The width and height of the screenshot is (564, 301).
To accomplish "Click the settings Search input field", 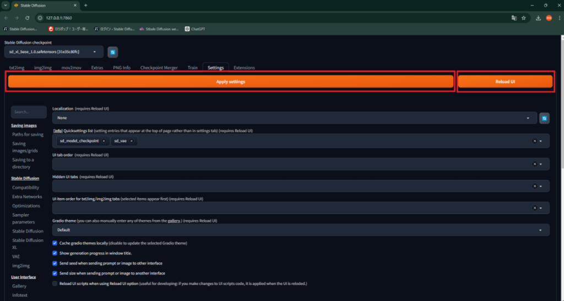I will point(29,112).
